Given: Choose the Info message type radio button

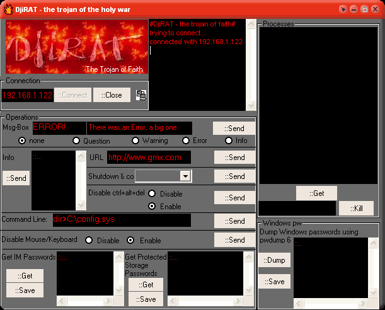Looking at the screenshot, I should click(228, 141).
